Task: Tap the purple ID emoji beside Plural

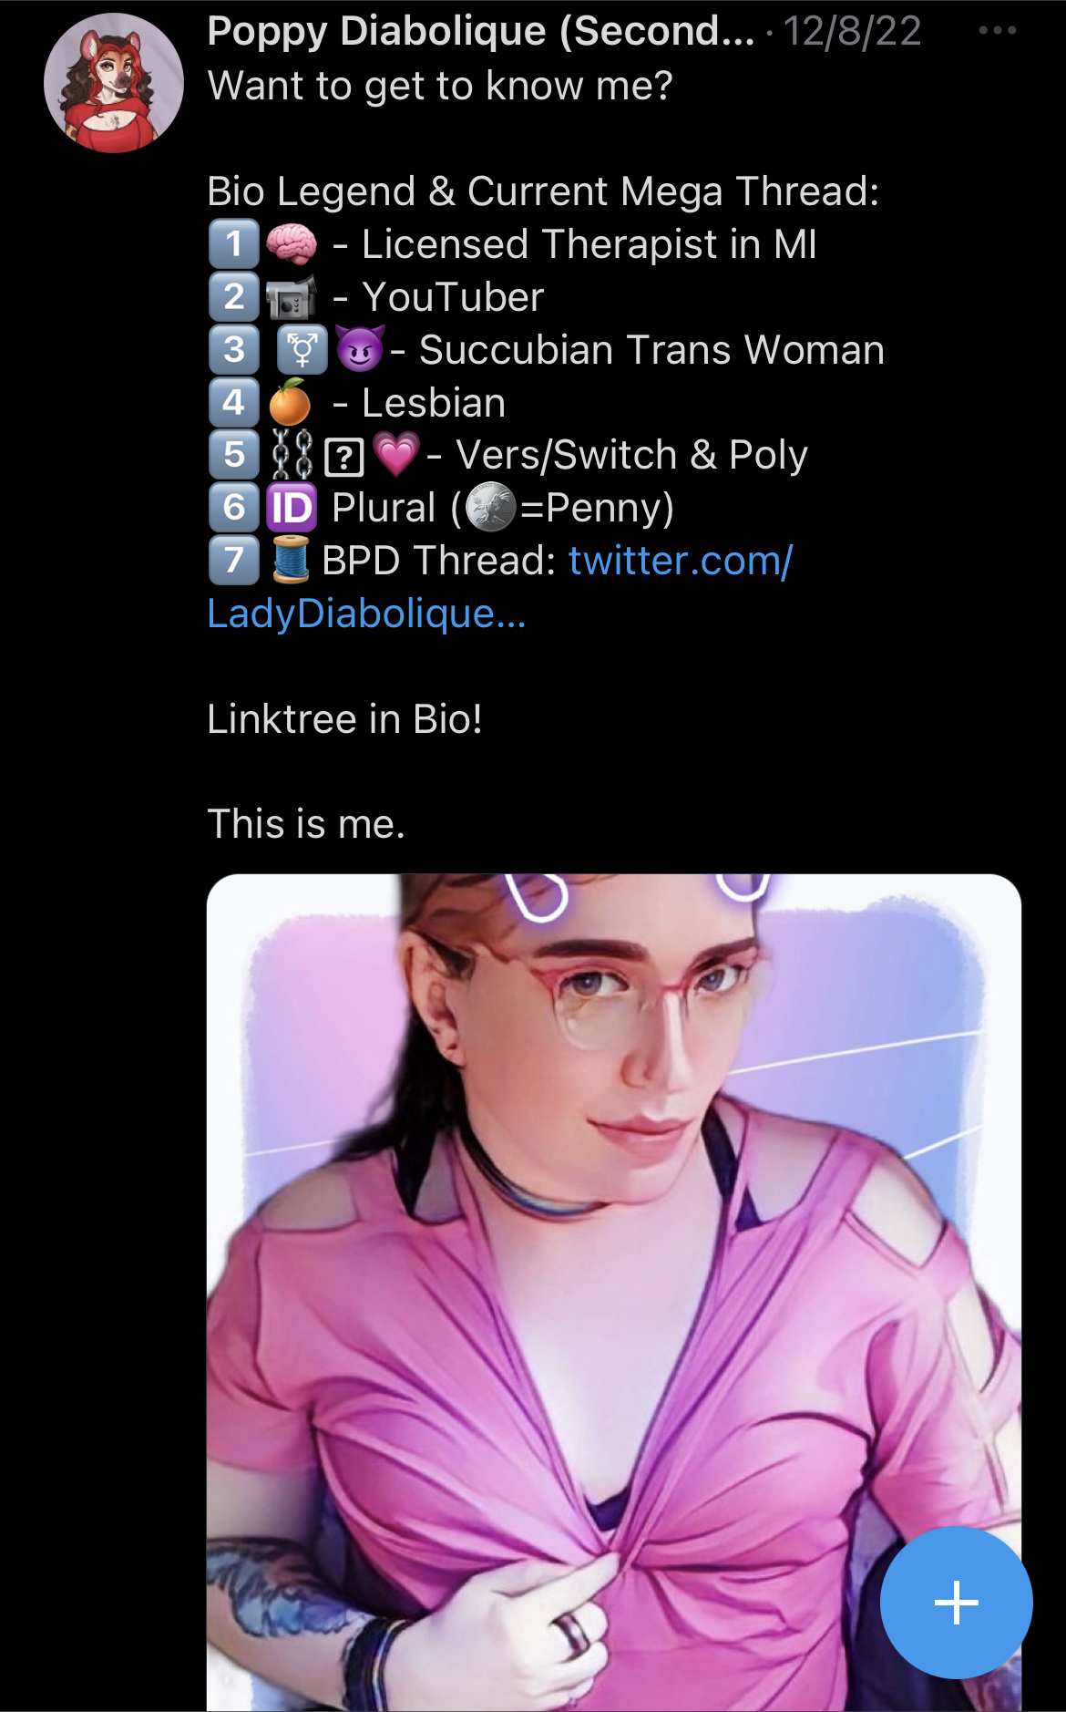Action: (x=292, y=508)
